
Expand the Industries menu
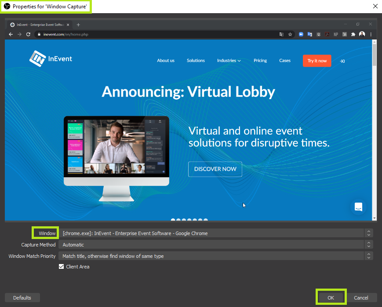coord(229,61)
